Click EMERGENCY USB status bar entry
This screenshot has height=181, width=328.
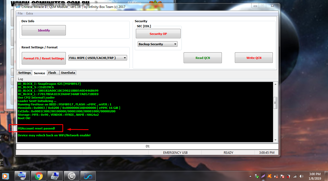175,152
